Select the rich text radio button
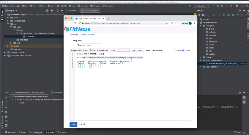 pyautogui.click(x=175, y=51)
